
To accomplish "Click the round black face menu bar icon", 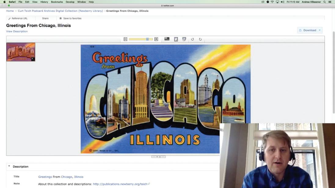I will (x=268, y=2).
